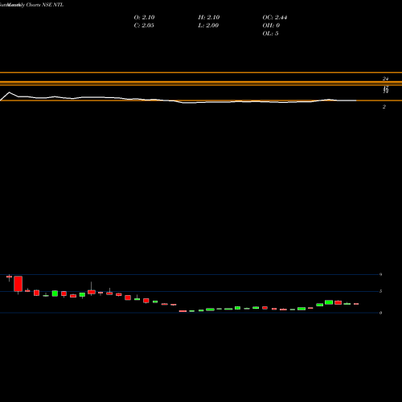Click the OH: 0 readout
Screen dimensions: 402x402
(x=271, y=26)
